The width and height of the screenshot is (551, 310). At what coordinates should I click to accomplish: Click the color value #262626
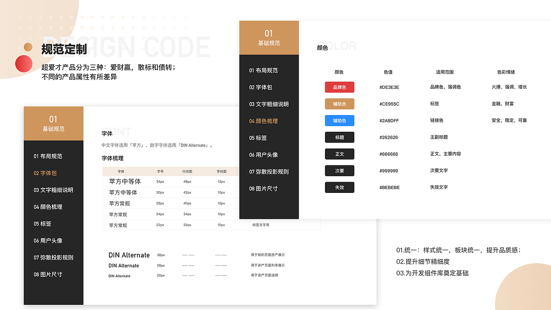pyautogui.click(x=388, y=137)
